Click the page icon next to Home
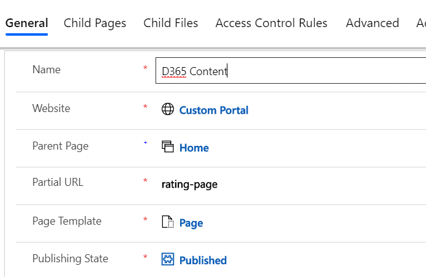 (168, 147)
